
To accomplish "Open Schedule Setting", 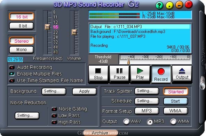I will [146, 101].
